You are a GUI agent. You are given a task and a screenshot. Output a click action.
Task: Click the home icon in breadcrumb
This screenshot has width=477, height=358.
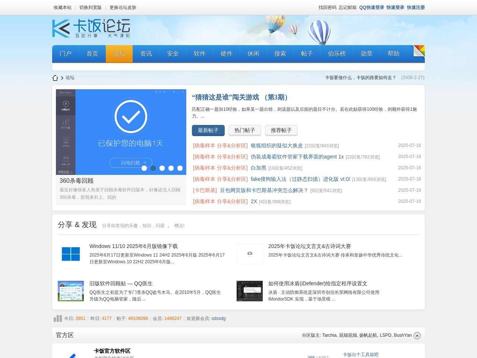55,78
